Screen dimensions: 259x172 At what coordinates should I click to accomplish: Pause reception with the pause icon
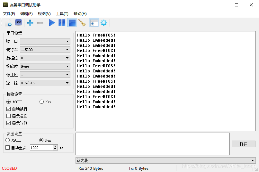62,23
